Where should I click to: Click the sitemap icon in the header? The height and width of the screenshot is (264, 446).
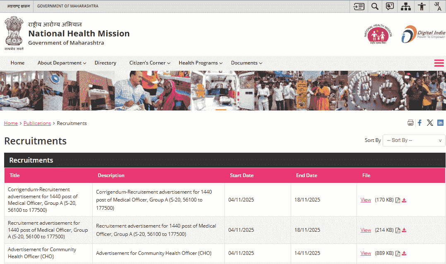pyautogui.click(x=405, y=6)
